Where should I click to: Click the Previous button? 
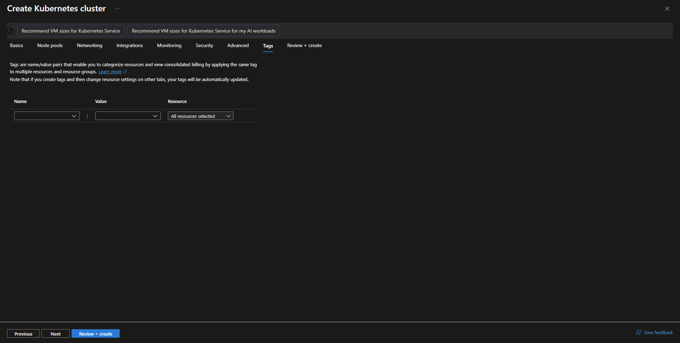23,334
